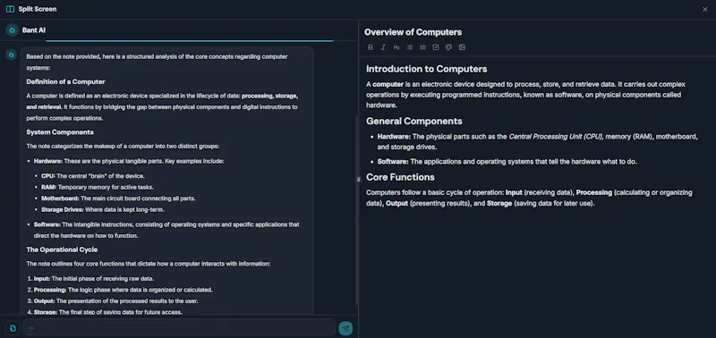Click the Bant AI header avatar
Screen dimensions: 716x338
coord(13,30)
